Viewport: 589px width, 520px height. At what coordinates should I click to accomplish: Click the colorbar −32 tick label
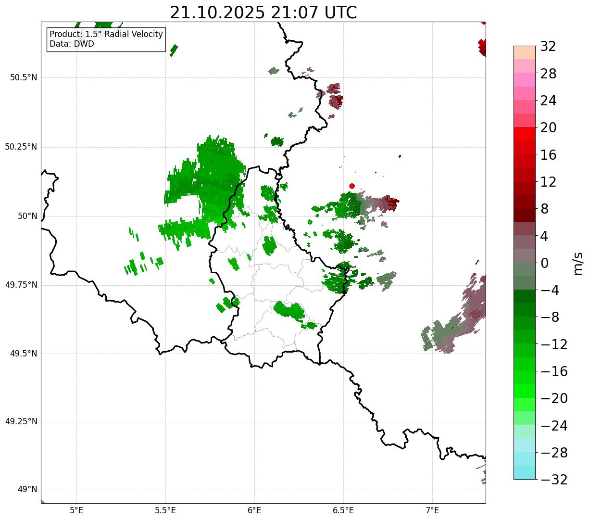click(554, 480)
